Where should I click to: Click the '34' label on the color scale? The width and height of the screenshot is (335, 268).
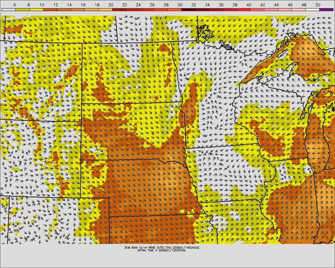[208, 5]
